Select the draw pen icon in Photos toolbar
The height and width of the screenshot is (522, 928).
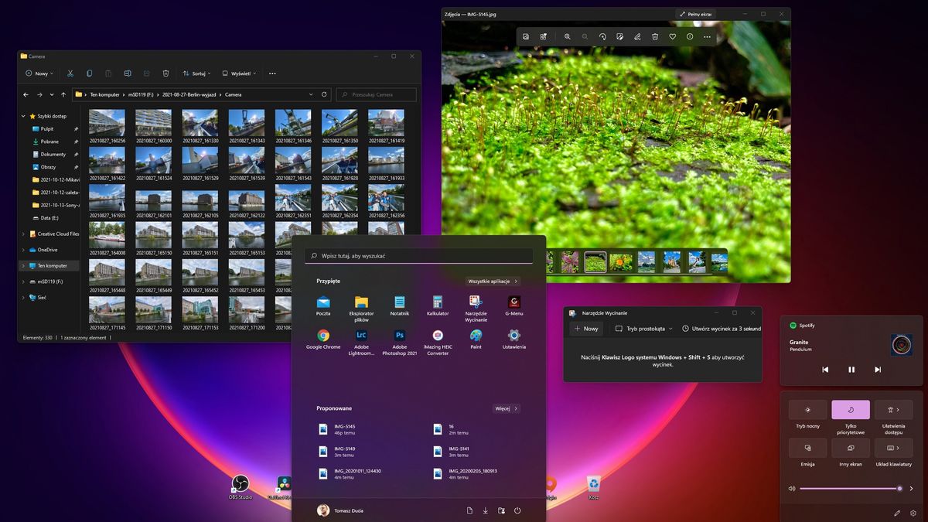point(637,36)
